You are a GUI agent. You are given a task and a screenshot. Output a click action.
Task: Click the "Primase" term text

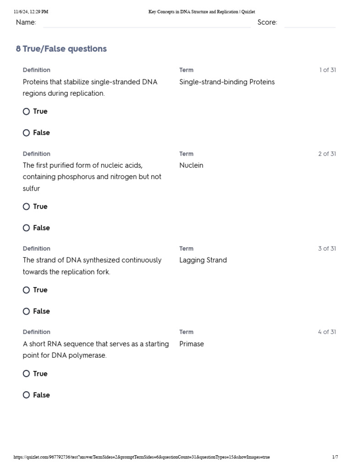(x=192, y=344)
